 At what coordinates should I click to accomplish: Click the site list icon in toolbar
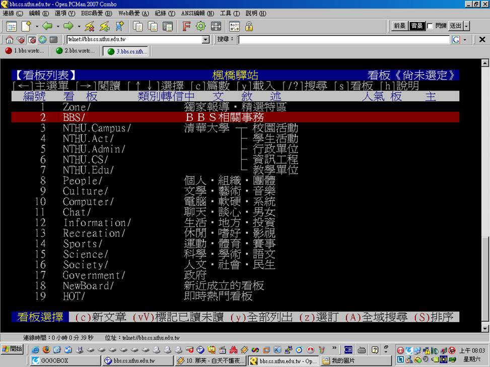point(11,26)
